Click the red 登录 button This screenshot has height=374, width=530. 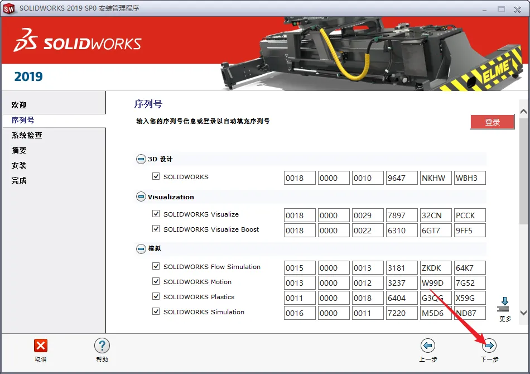pyautogui.click(x=492, y=122)
